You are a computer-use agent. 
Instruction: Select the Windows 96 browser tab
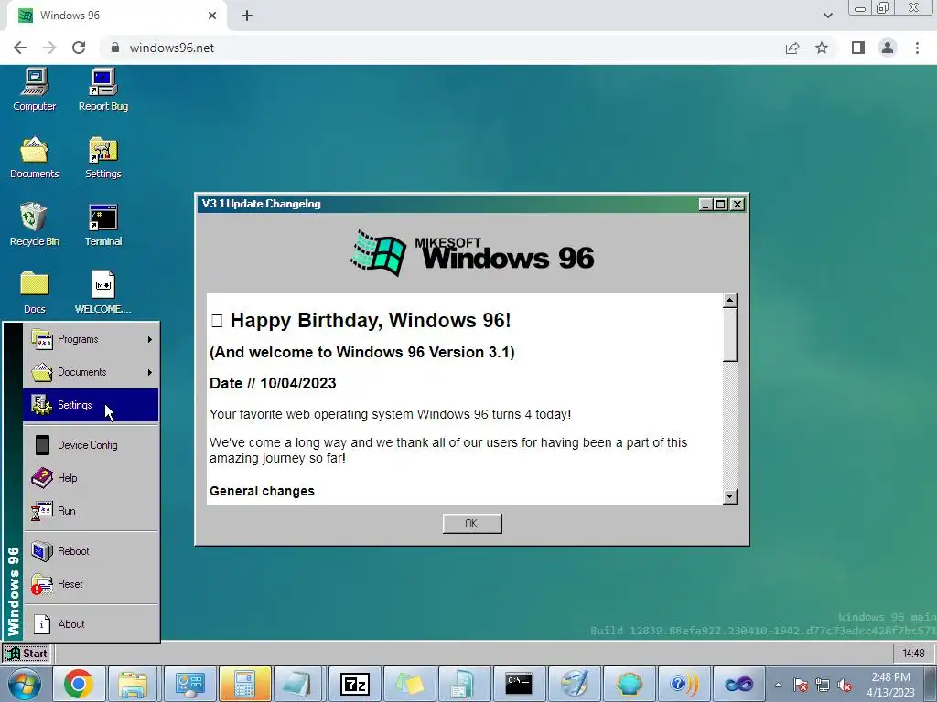[116, 16]
